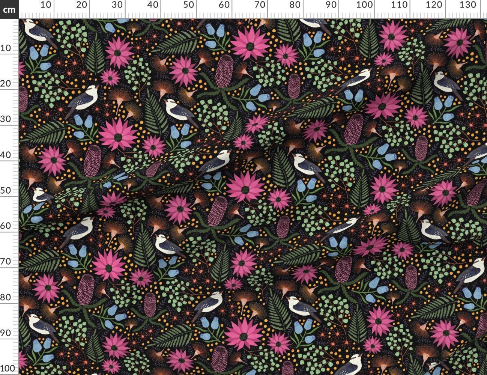This screenshot has height=375, width=487.
Task: Click the 10 mark on the top ruler
Action: (46, 5)
